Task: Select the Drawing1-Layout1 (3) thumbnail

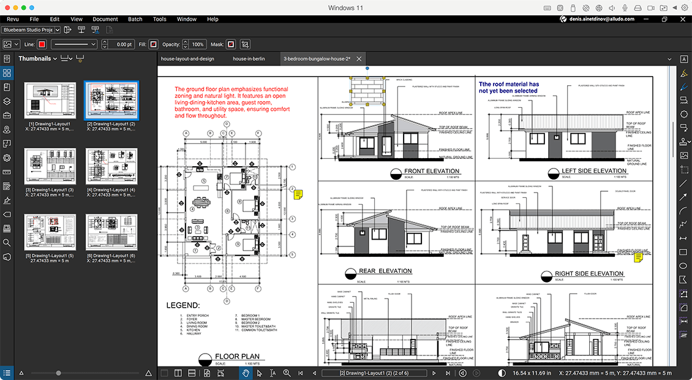Action: click(x=50, y=166)
